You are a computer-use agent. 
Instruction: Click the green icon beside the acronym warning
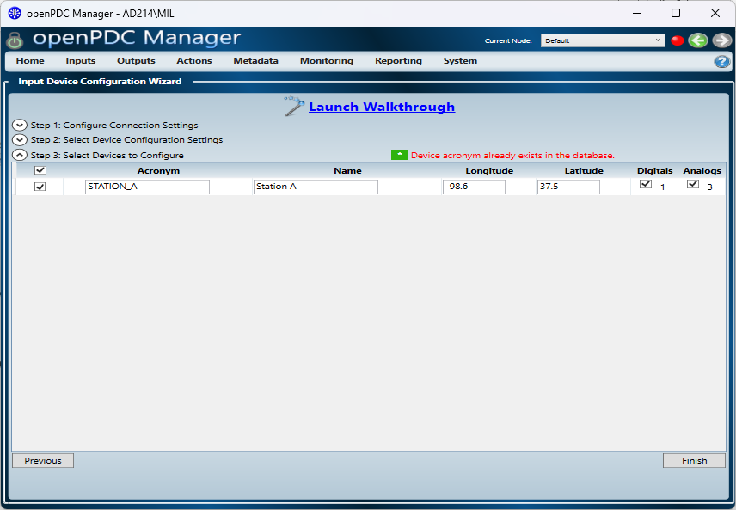pyautogui.click(x=400, y=155)
